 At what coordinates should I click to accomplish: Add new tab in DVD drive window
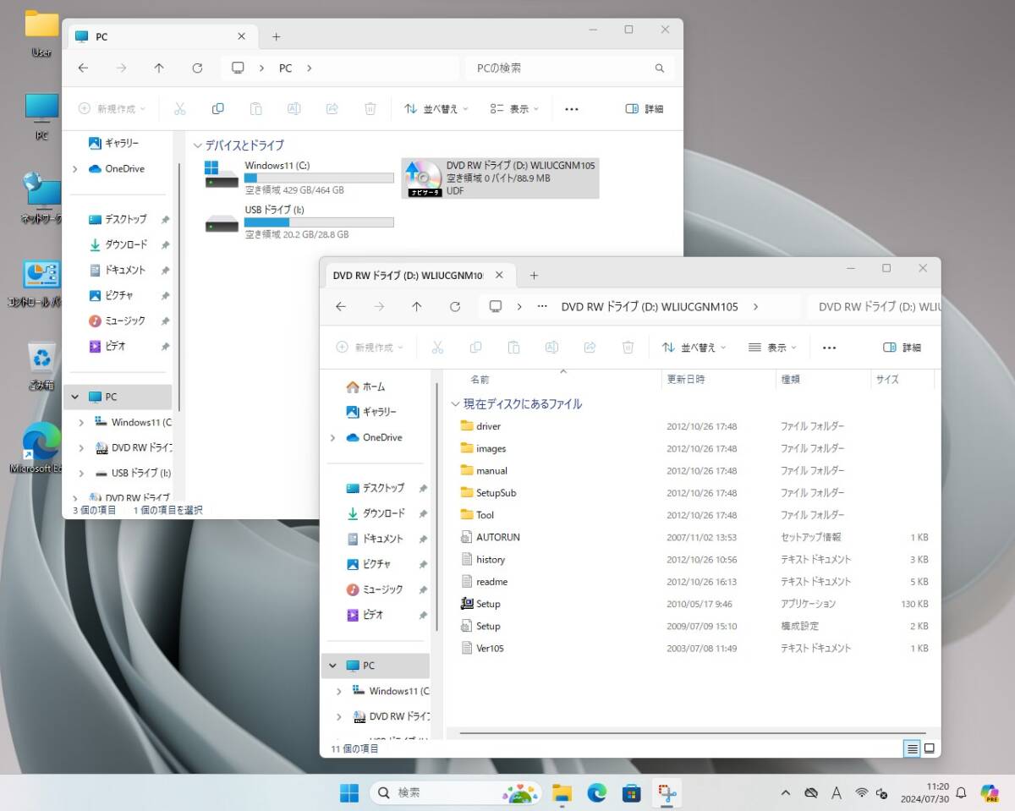534,276
